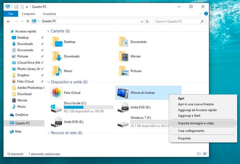Select the Foto iCloud device icon
This screenshot has width=240, height=164.
point(56,93)
